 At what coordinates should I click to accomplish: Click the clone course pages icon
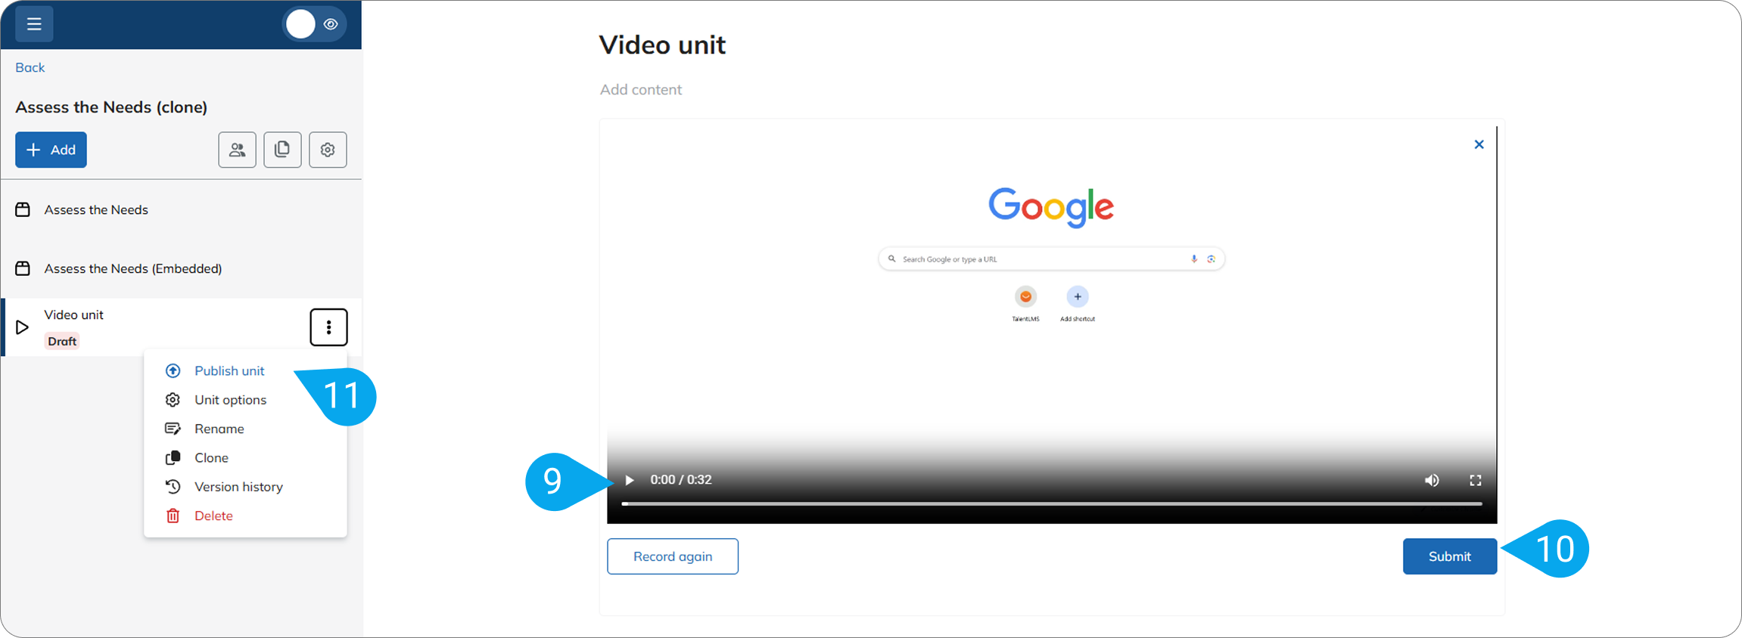(x=282, y=150)
